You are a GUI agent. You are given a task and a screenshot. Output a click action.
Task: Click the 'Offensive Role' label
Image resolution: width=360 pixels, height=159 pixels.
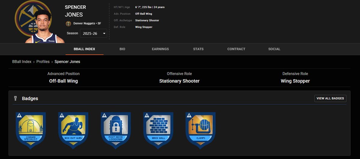(x=179, y=74)
